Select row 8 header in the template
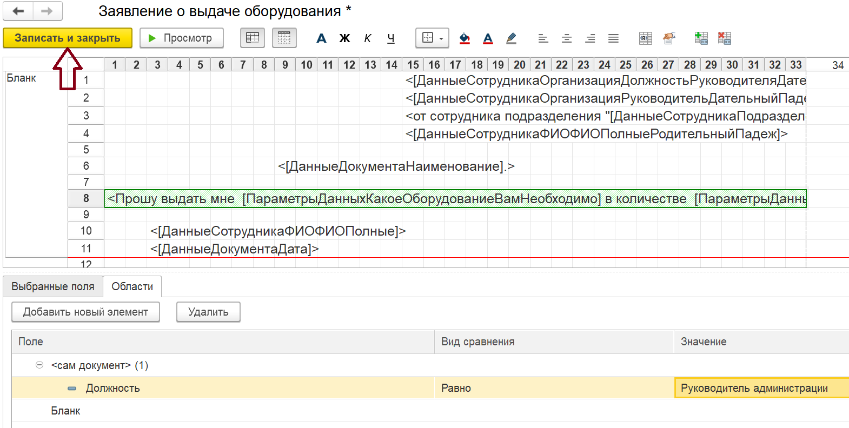849x428 pixels. pyautogui.click(x=86, y=198)
